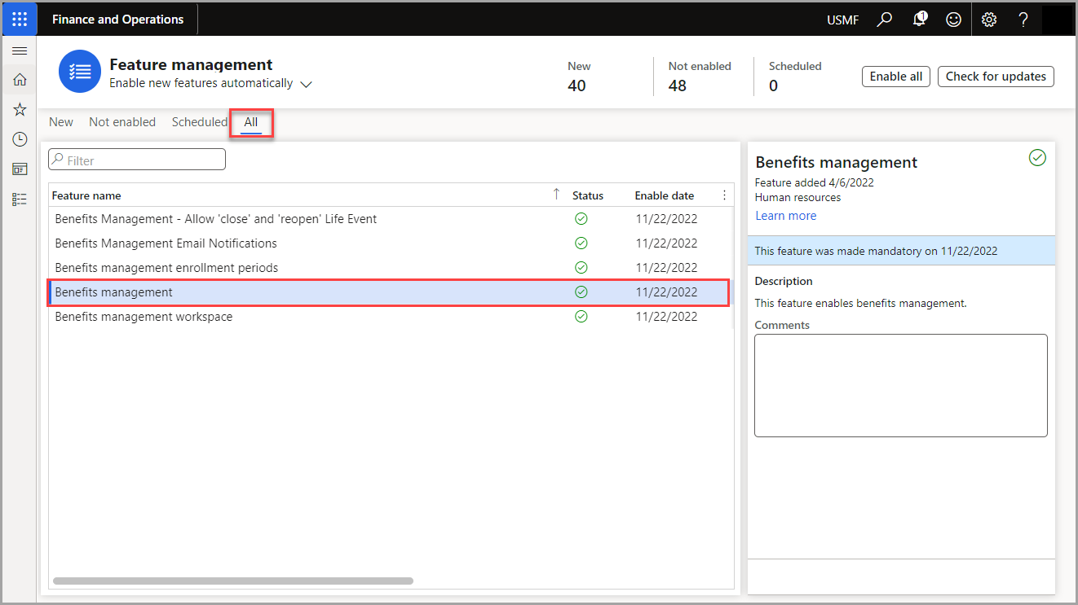Open the notifications bell

920,19
